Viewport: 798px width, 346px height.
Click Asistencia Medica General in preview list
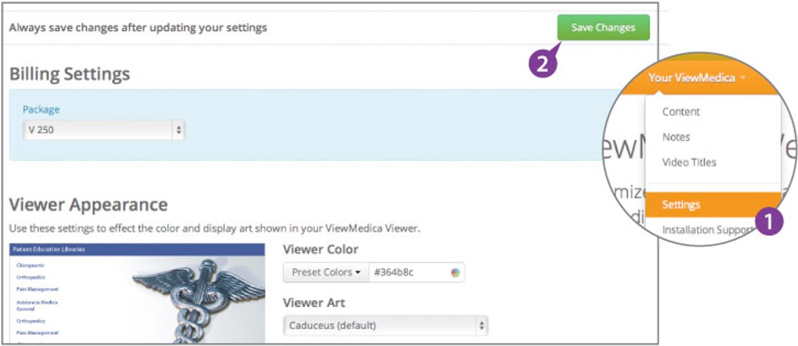click(x=37, y=305)
